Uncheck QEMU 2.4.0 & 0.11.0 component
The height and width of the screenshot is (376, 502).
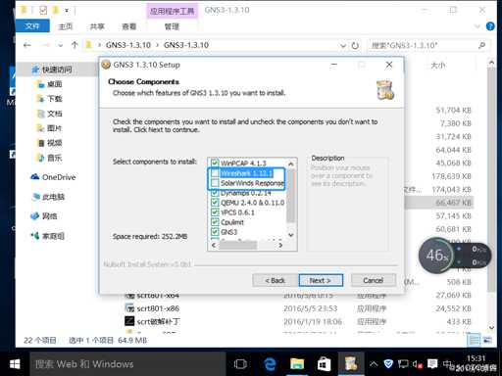[215, 203]
